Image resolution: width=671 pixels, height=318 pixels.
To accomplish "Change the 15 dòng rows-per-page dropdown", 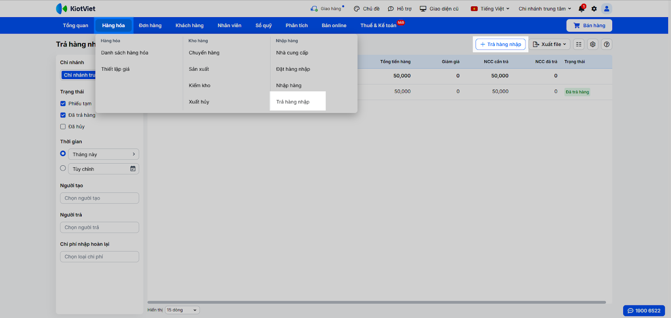I will point(182,310).
